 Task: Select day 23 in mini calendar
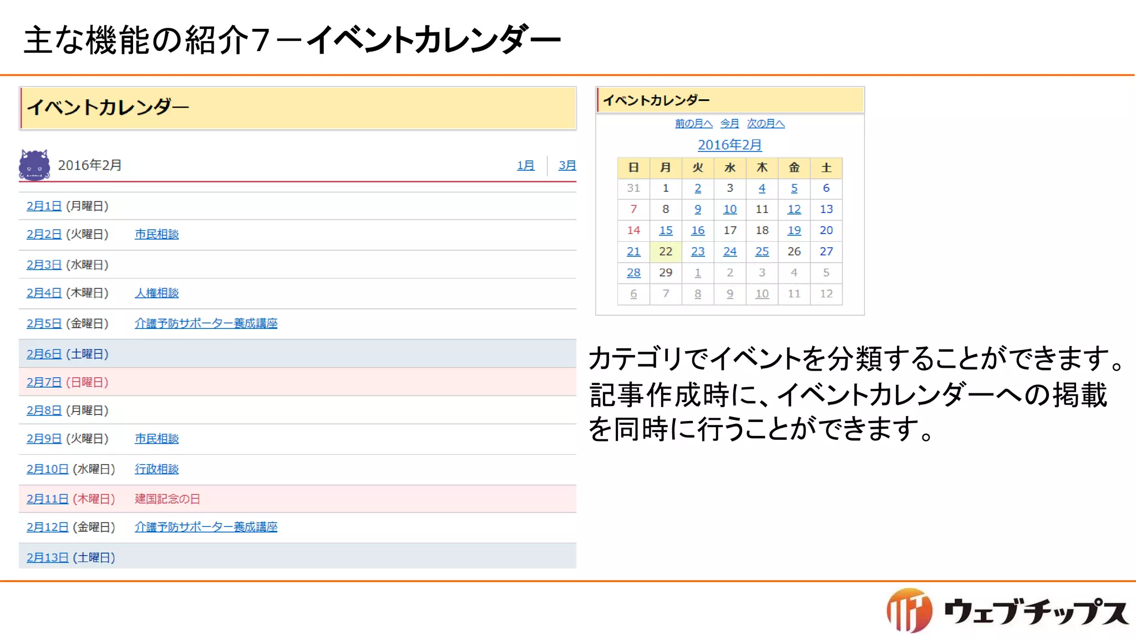(x=698, y=252)
